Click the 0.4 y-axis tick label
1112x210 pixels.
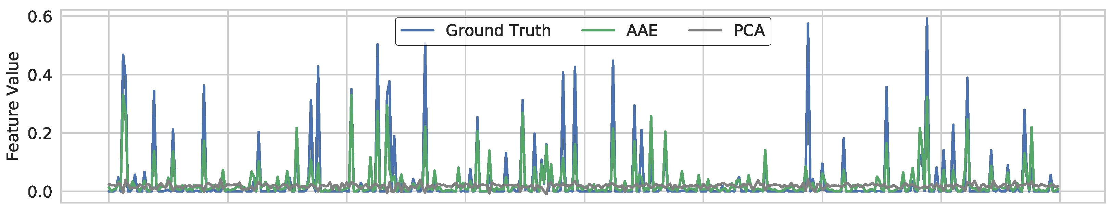click(40, 75)
